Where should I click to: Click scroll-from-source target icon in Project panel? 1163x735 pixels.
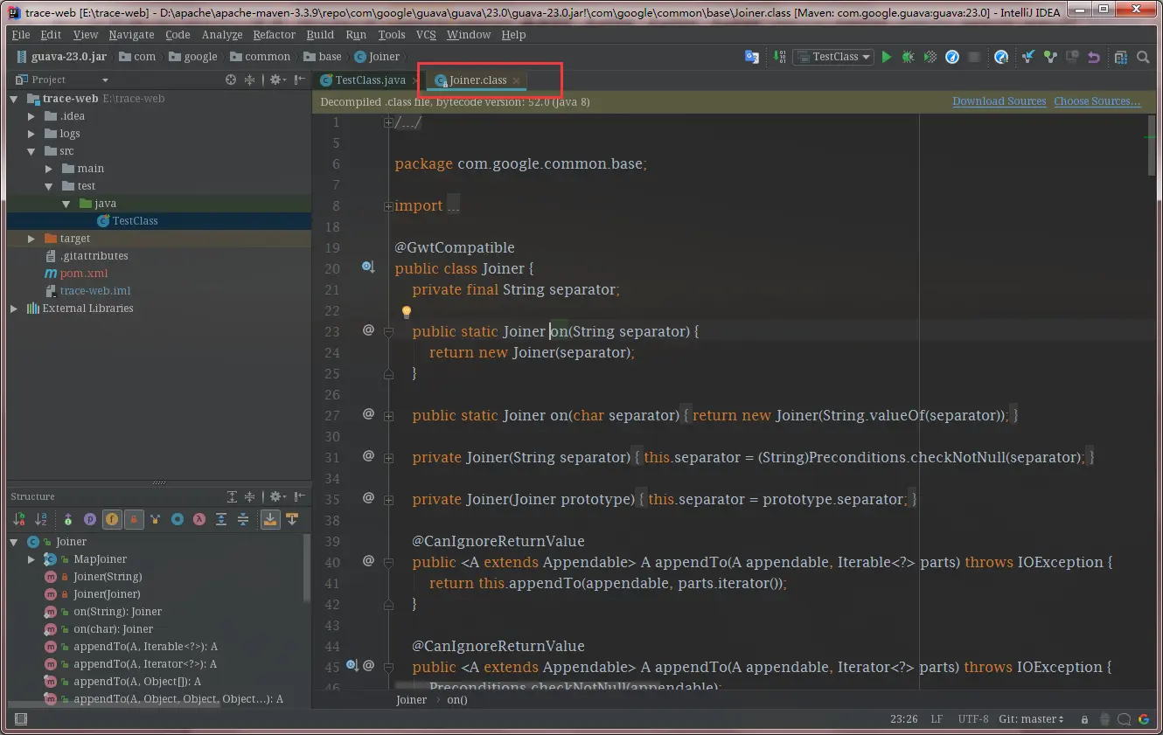231,80
